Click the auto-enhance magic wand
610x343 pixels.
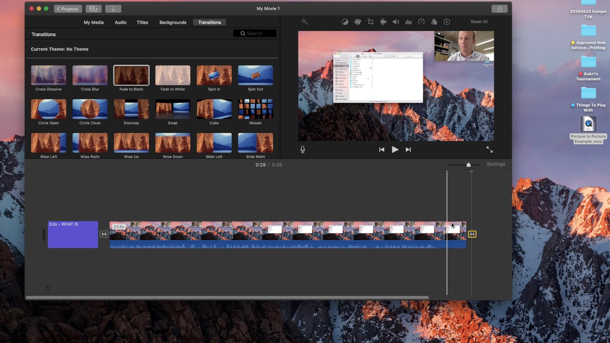304,21
